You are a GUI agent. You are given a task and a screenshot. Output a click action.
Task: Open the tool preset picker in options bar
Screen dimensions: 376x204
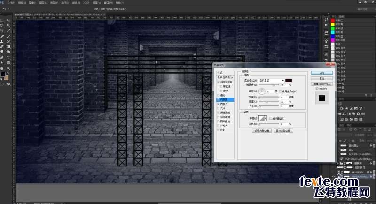(x=7, y=9)
